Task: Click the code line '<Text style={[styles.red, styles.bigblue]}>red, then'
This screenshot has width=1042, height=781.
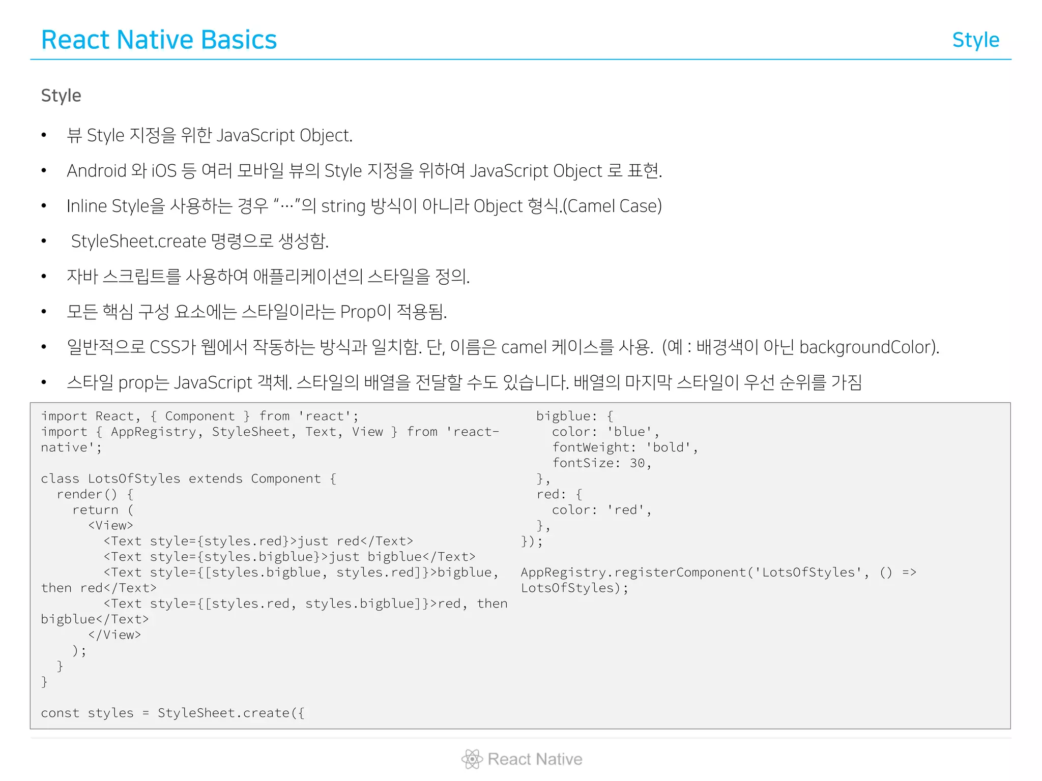Action: coord(305,604)
